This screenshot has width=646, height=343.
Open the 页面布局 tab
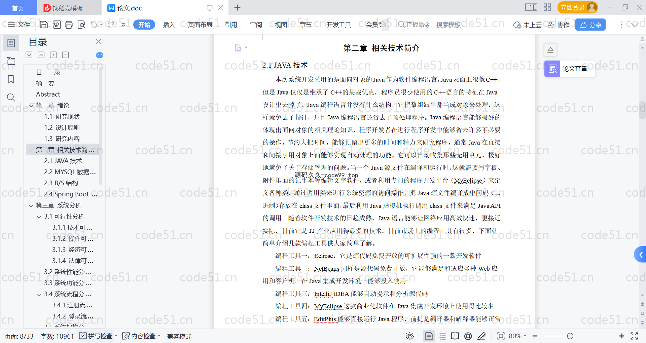[x=200, y=25]
